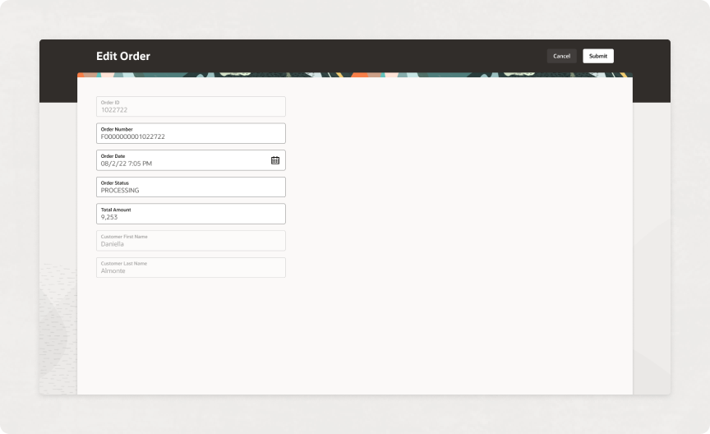This screenshot has height=434, width=710.
Task: Click the 9,253 amount value
Action: (x=109, y=217)
